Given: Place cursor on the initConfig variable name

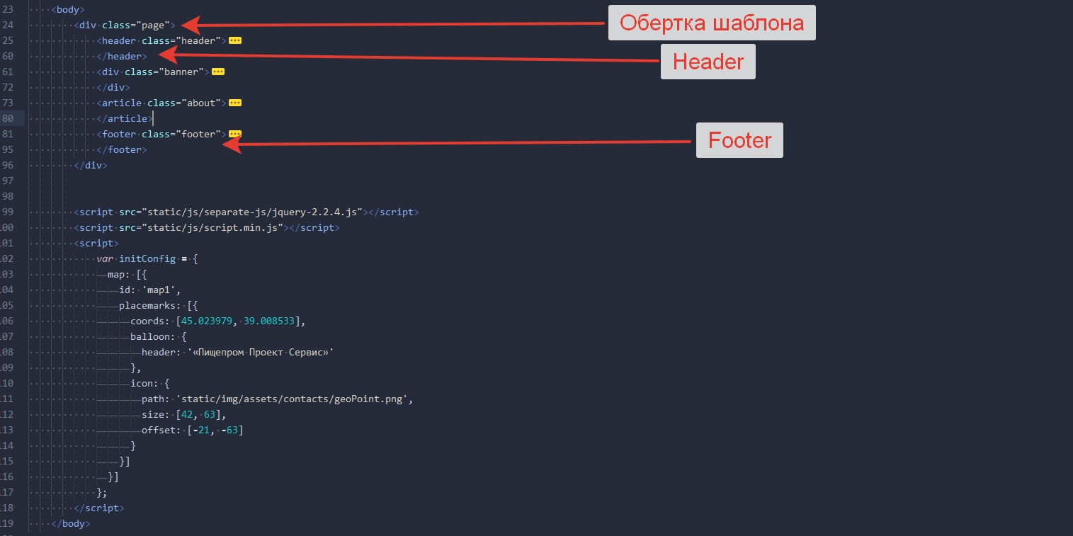Looking at the screenshot, I should pyautogui.click(x=147, y=259).
